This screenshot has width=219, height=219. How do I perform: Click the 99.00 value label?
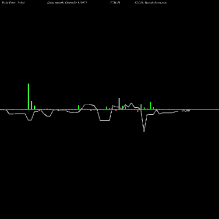(x=186, y=111)
